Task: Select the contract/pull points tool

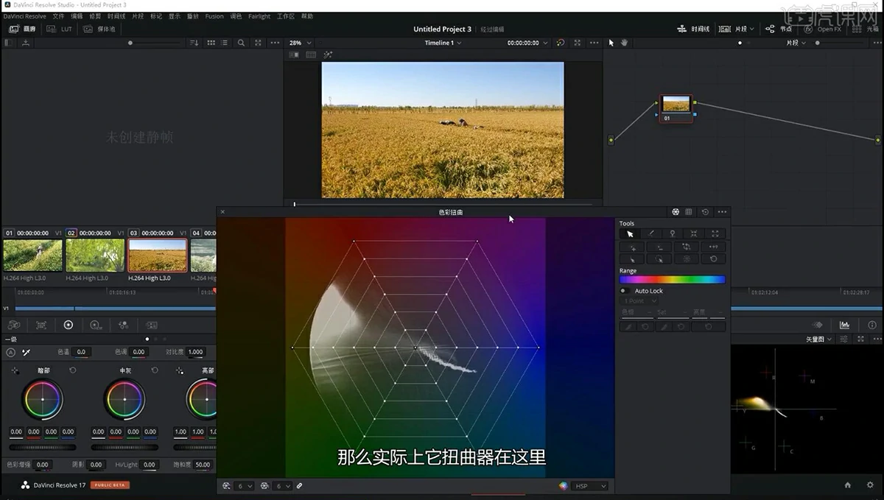Action: 694,234
